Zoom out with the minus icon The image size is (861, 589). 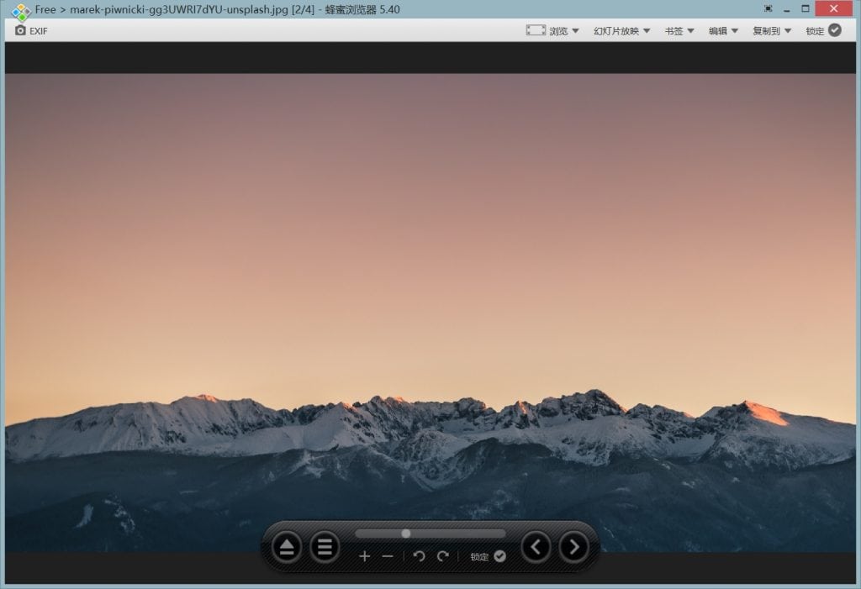pos(388,556)
